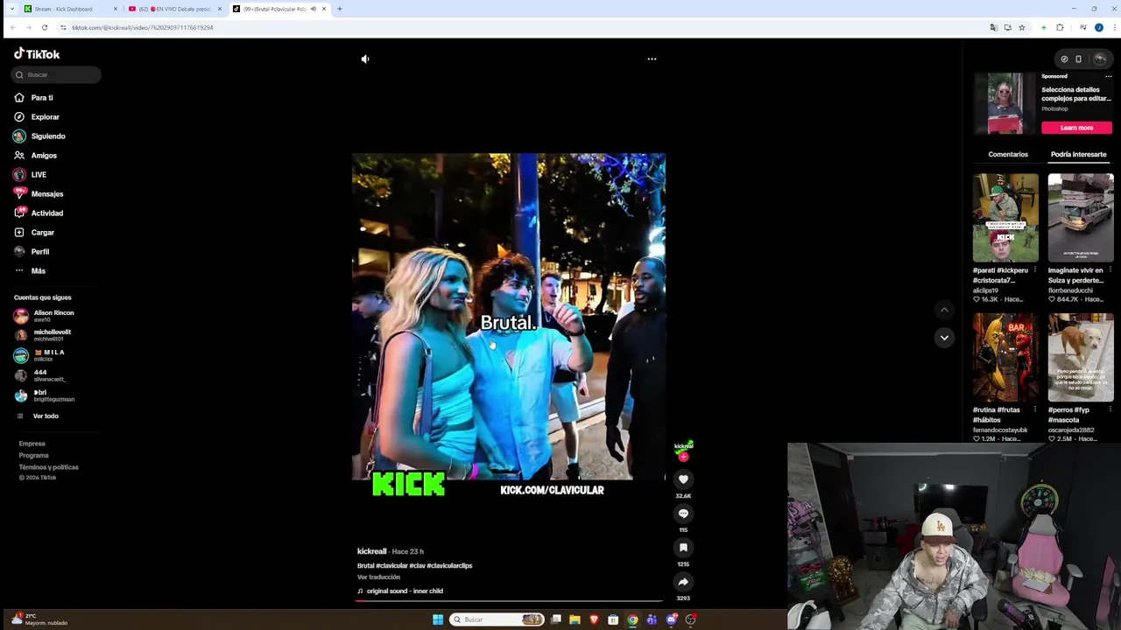The height and width of the screenshot is (630, 1121).
Task: Open the Amigos icon in the sidebar
Action: pos(19,155)
